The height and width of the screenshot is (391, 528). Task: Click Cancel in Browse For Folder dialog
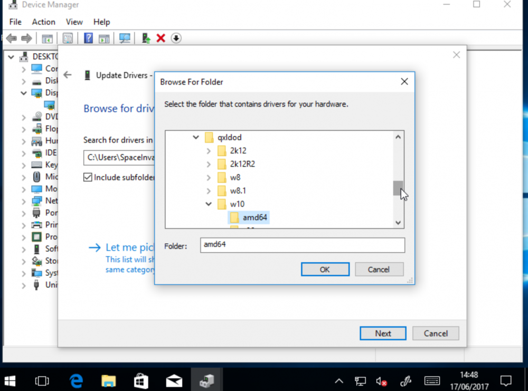[379, 270]
